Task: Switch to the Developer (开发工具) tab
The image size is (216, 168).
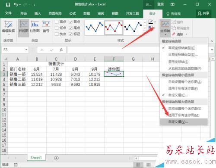Action: tap(133, 13)
